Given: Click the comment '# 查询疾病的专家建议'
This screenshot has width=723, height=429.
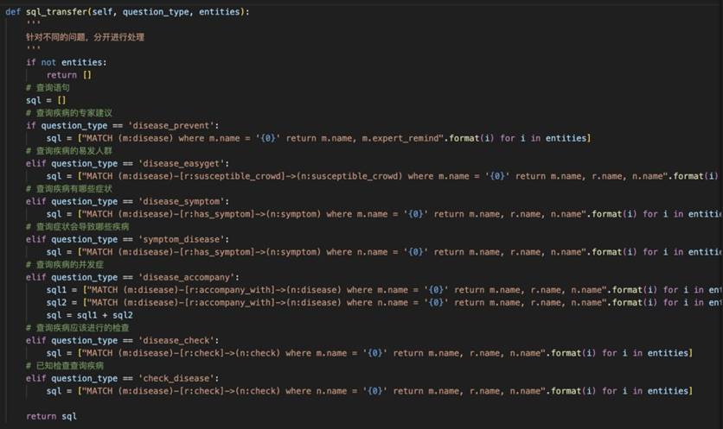Looking at the screenshot, I should (x=69, y=113).
